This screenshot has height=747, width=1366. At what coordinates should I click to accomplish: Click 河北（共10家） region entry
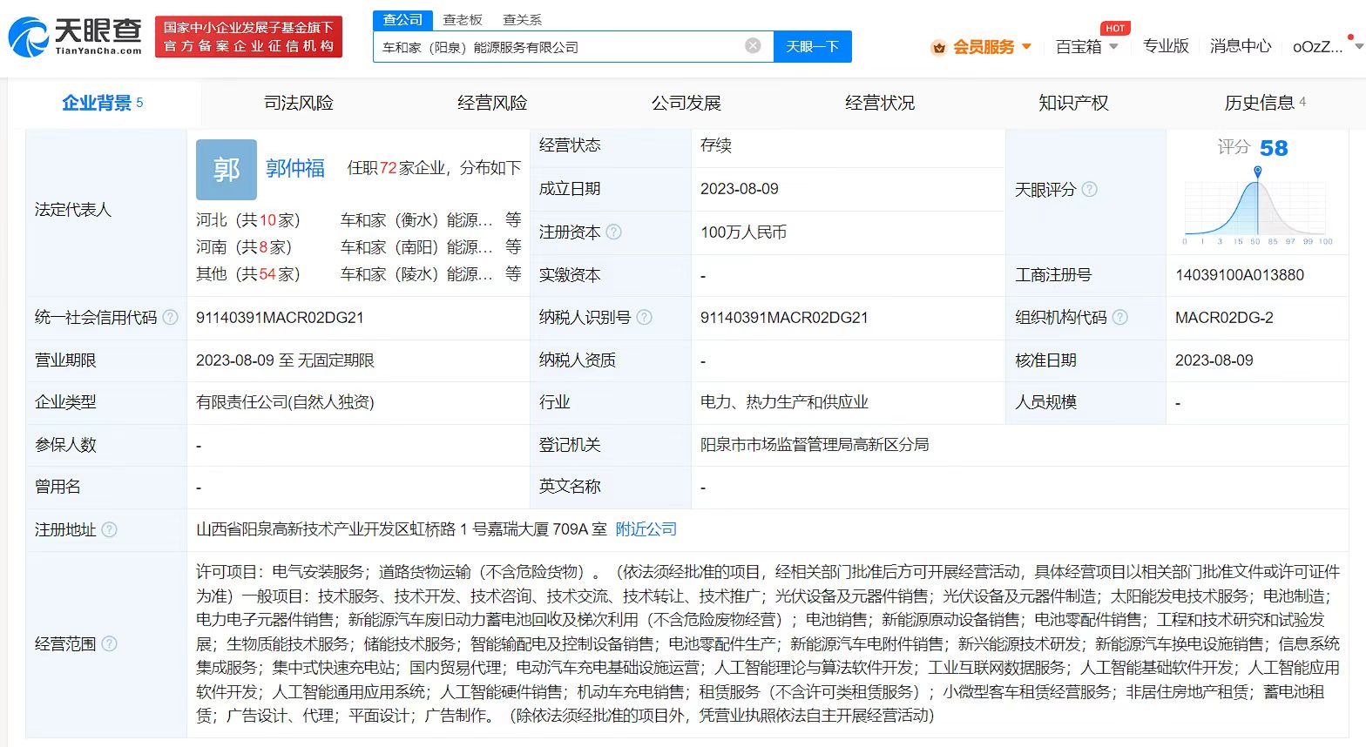click(248, 220)
